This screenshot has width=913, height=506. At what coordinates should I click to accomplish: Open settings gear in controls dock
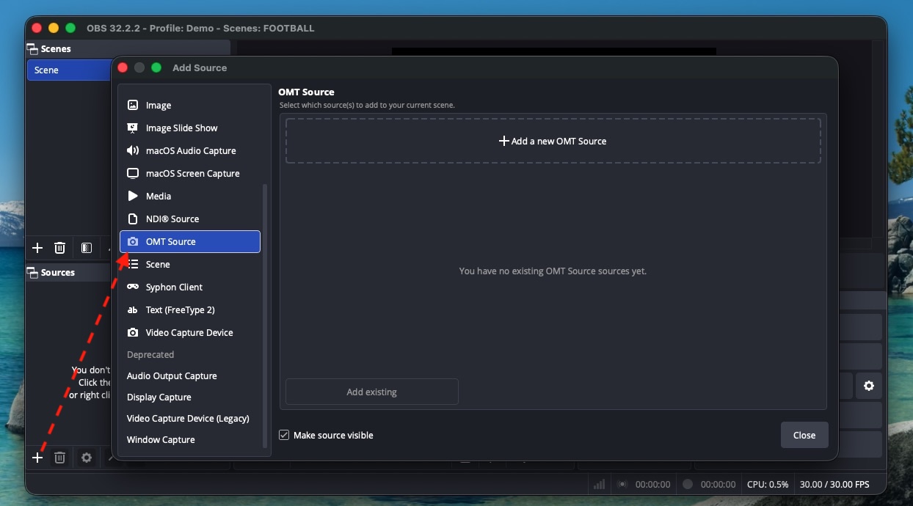pos(869,386)
